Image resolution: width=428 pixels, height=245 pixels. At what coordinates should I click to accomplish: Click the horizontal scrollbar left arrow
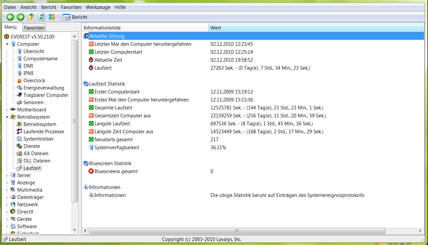pos(85,231)
